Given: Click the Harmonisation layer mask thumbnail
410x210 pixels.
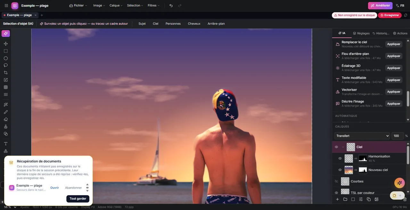Looking at the screenshot, I should point(363,158).
